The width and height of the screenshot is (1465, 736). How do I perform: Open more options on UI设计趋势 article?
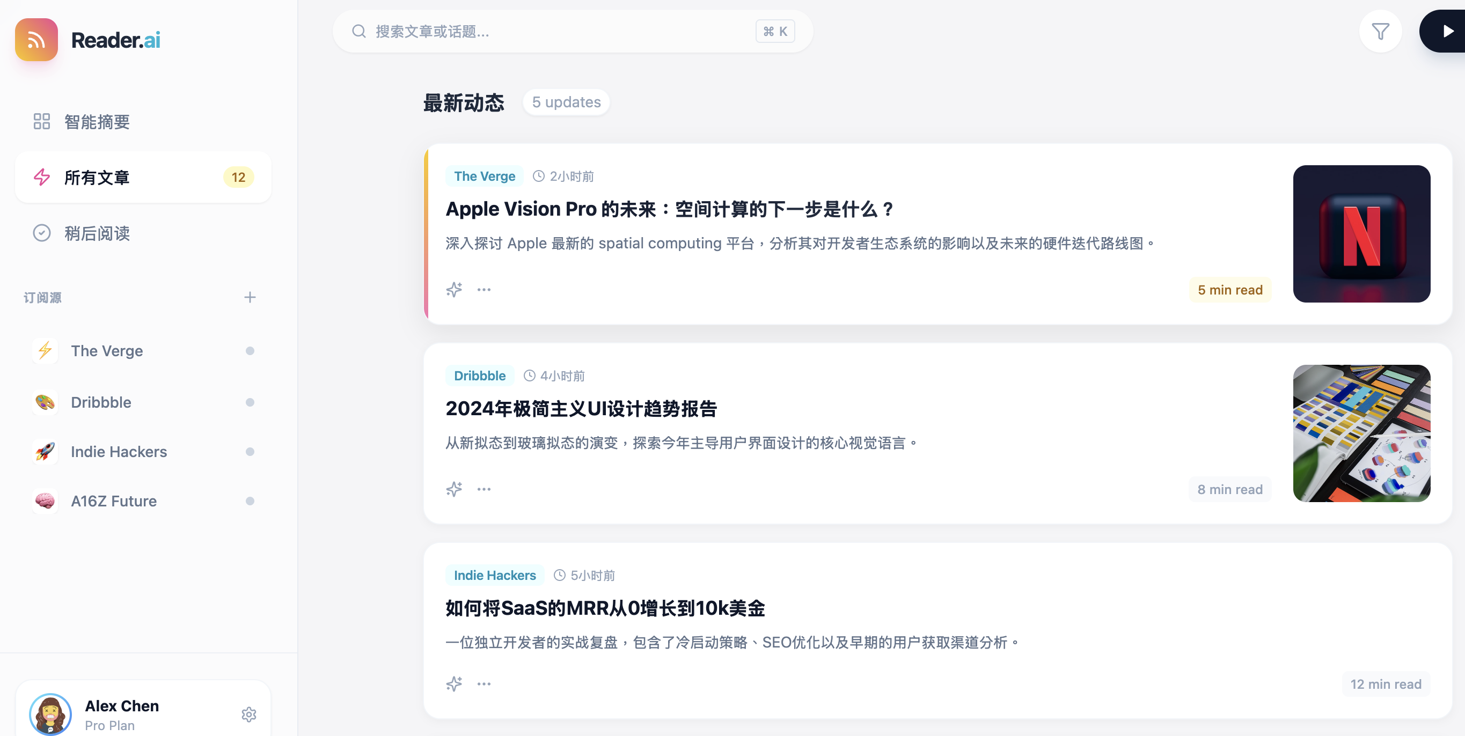click(x=484, y=489)
